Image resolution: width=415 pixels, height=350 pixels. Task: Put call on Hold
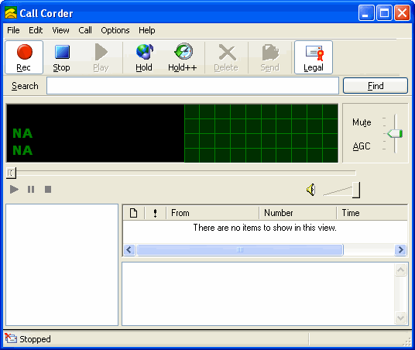[144, 57]
